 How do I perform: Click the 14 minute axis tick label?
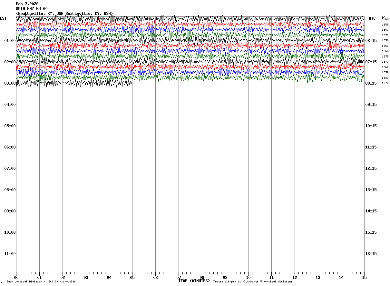point(341,278)
